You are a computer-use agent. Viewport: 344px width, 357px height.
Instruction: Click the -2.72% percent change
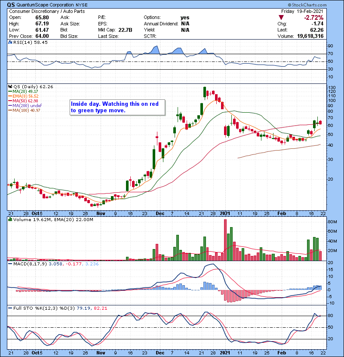click(314, 18)
